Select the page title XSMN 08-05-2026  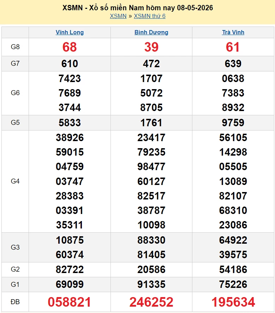tap(138, 8)
